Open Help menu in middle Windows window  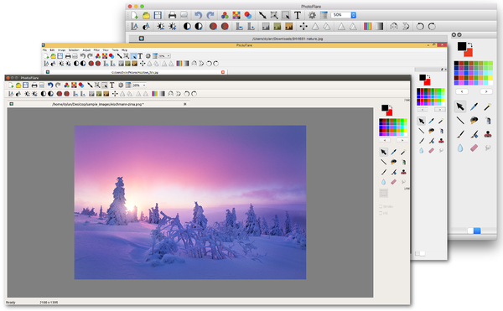tap(124, 50)
